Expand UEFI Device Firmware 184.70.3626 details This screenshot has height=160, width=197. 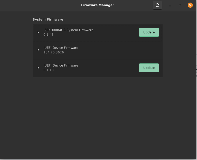(x=38, y=50)
